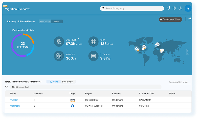Focus Search within table field
The height and width of the screenshot is (119, 198).
point(180,82)
